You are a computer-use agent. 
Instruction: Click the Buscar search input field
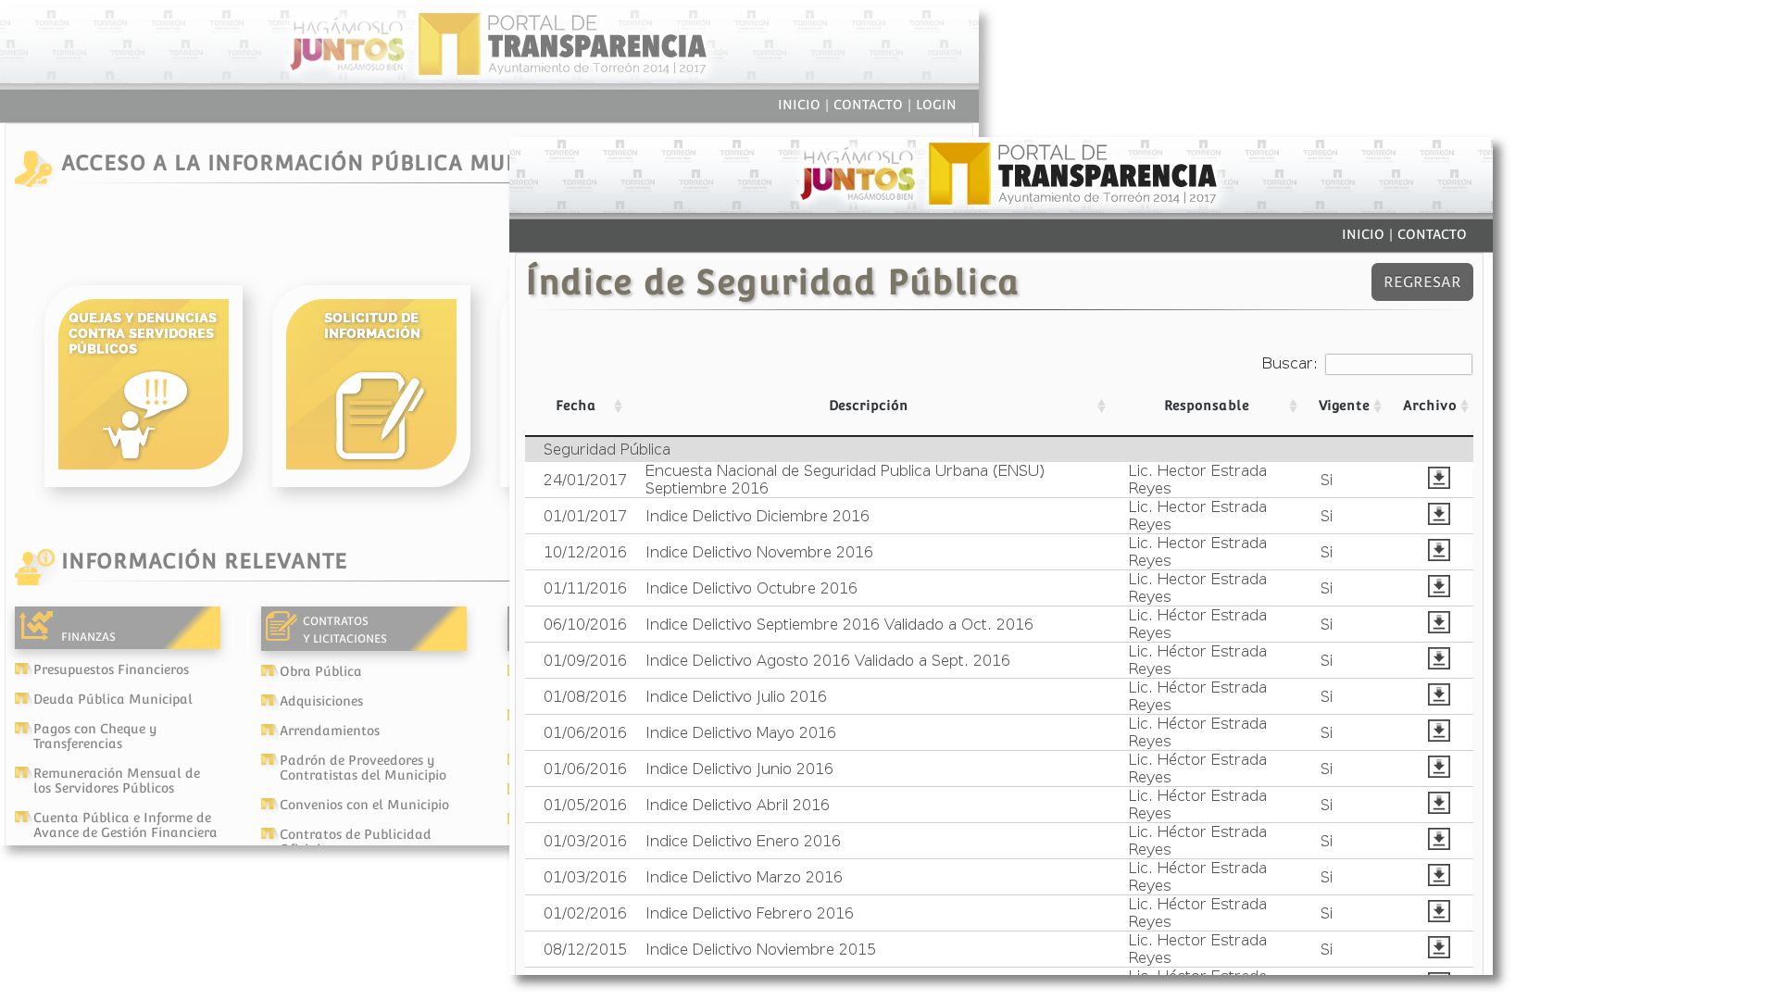tap(1397, 364)
